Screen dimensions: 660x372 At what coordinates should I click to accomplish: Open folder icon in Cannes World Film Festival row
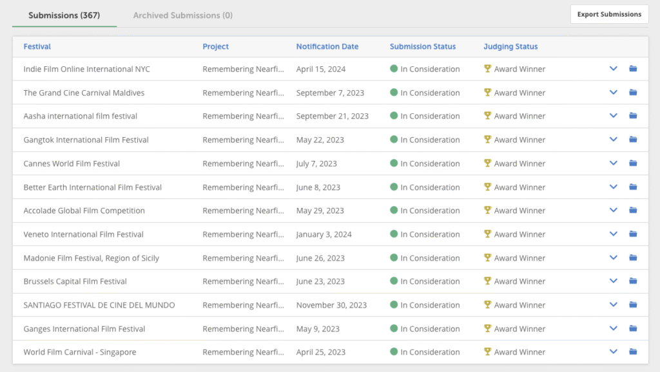click(633, 163)
